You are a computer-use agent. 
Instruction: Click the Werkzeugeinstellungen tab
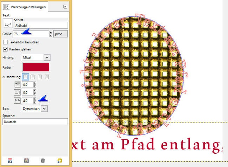tap(25, 7)
